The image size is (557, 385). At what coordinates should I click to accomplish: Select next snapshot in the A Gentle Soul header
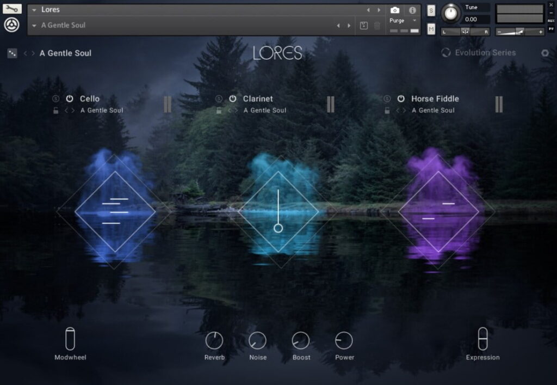[349, 26]
